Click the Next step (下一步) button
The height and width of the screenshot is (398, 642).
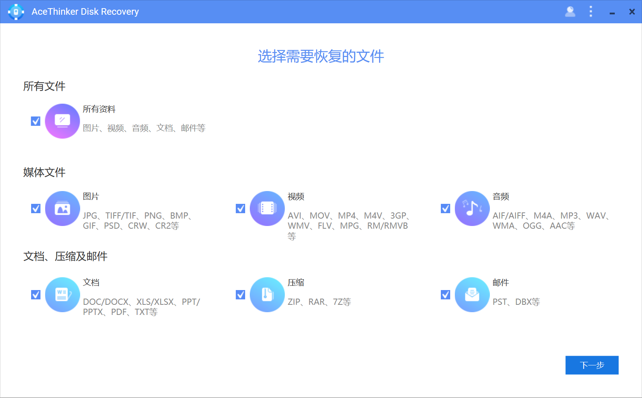[x=592, y=365]
